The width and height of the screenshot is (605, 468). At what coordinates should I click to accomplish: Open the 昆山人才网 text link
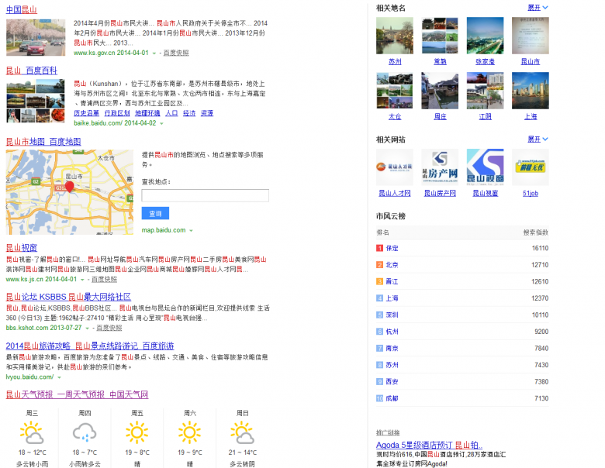[x=395, y=193]
